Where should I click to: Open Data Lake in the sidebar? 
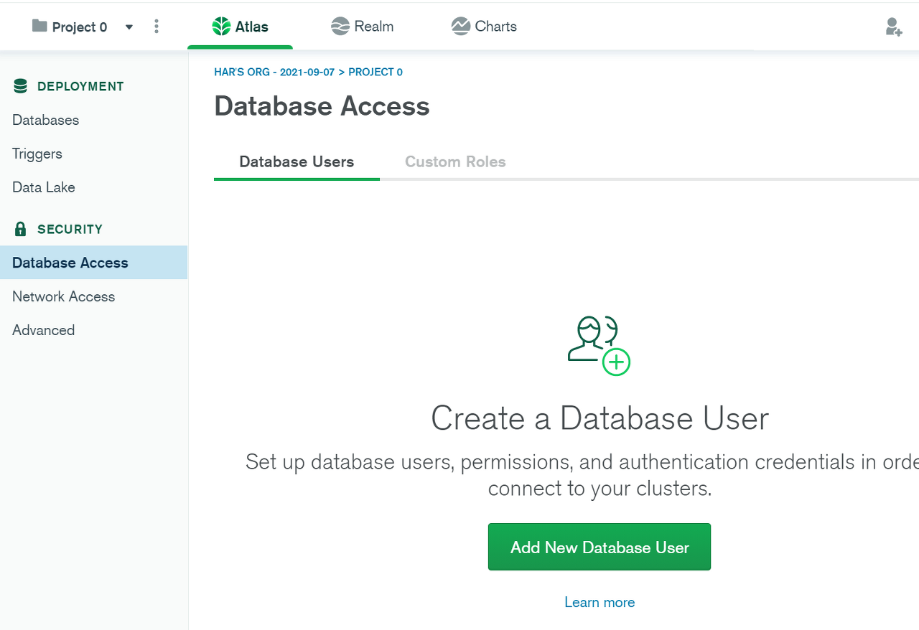(44, 187)
